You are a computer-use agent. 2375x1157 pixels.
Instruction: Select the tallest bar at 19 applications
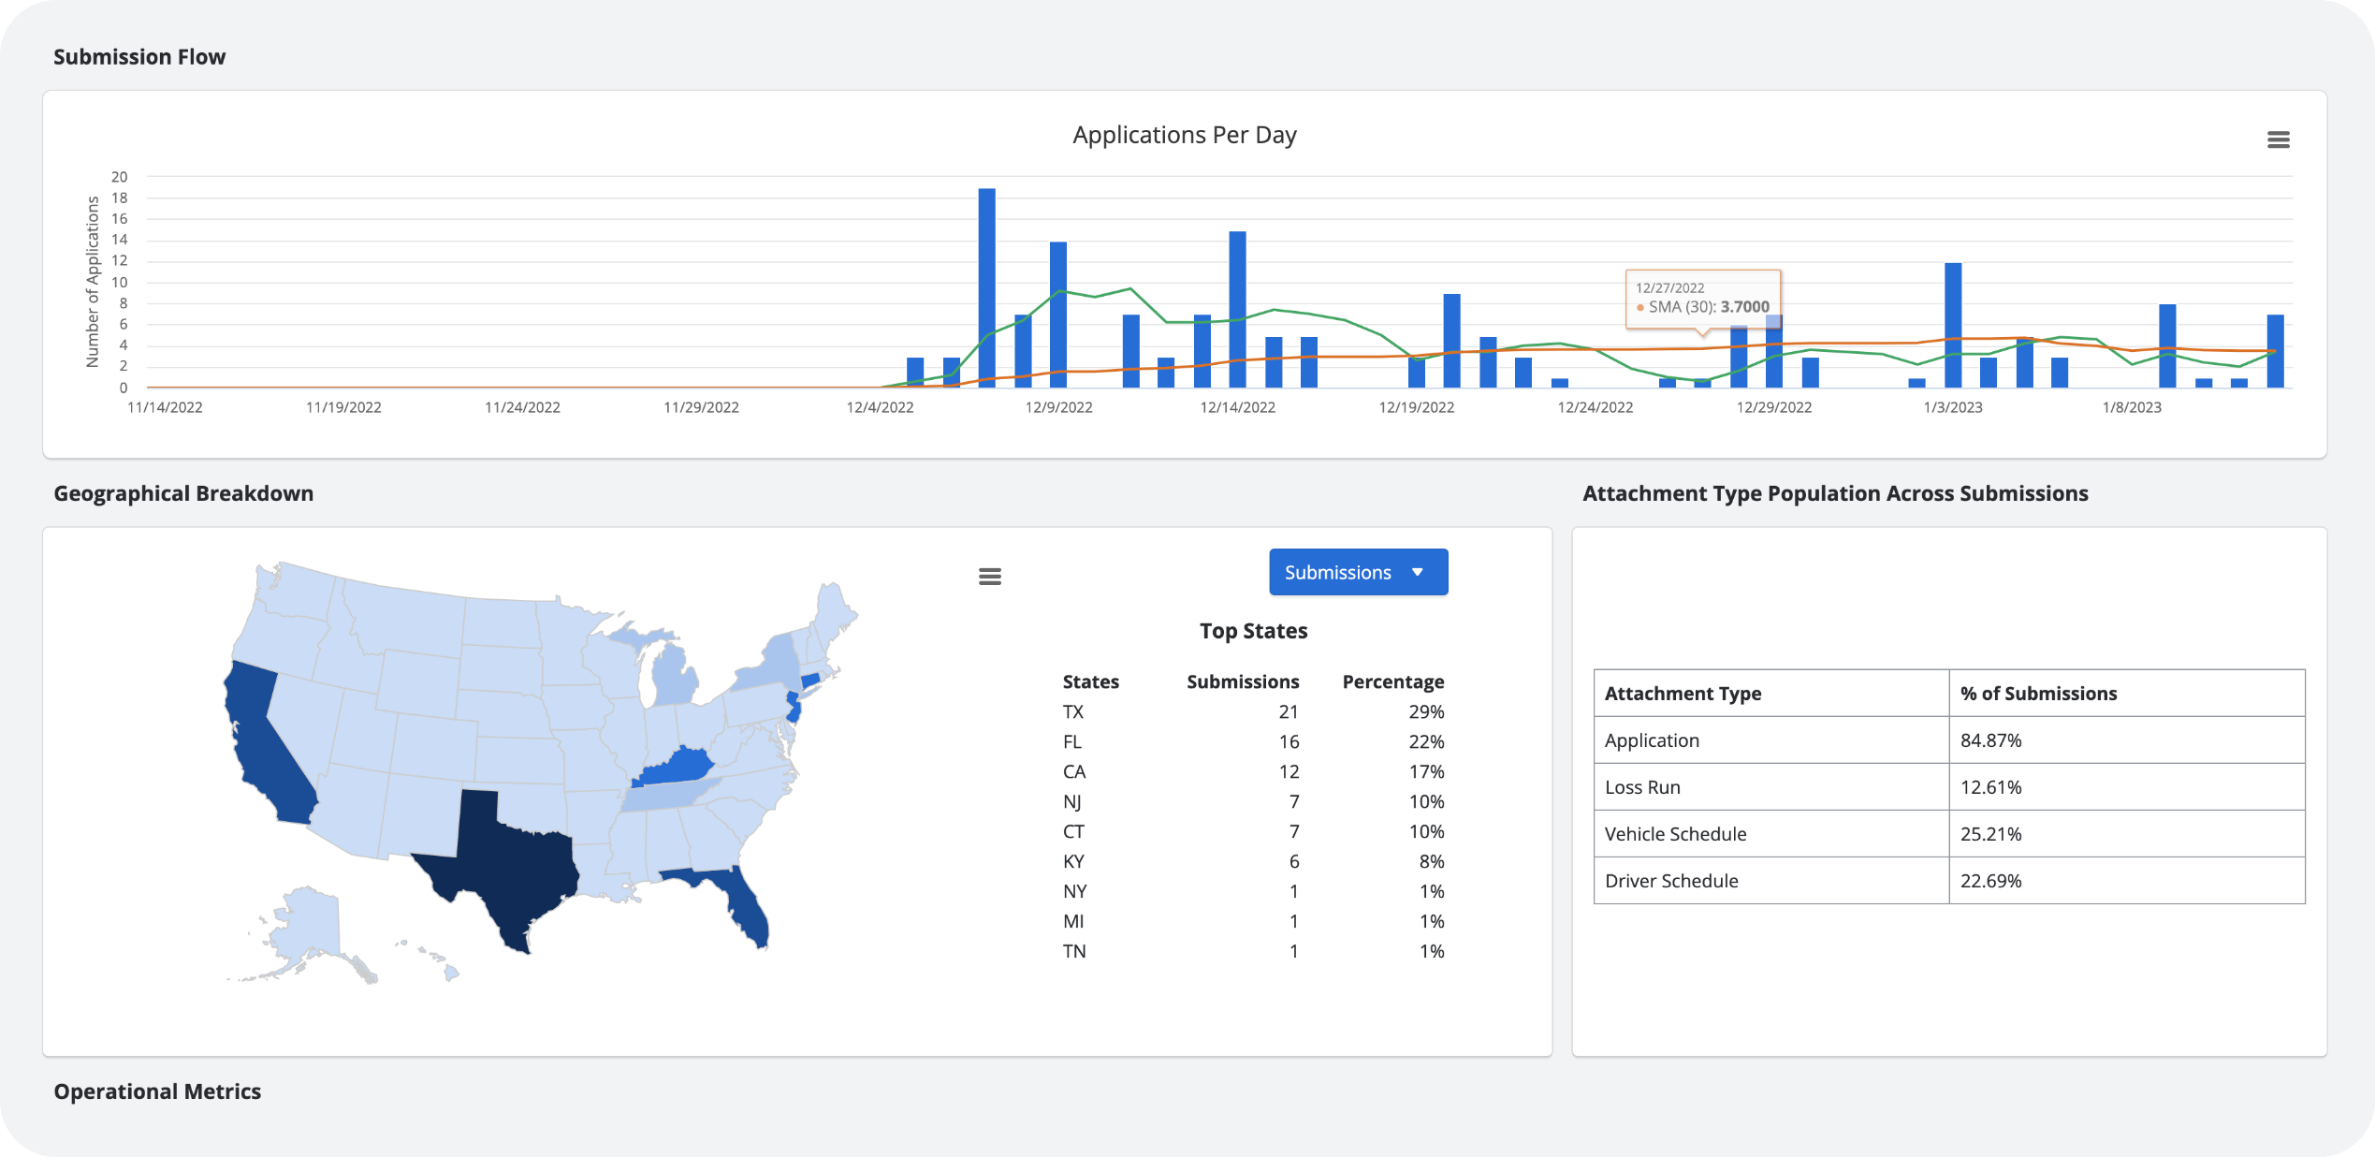coord(986,287)
